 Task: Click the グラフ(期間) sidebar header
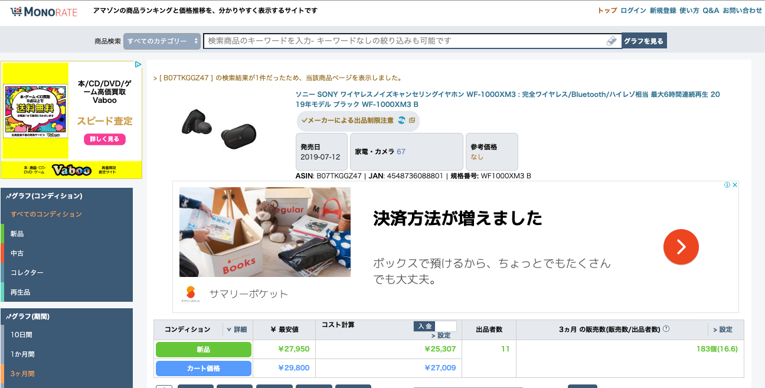67,317
